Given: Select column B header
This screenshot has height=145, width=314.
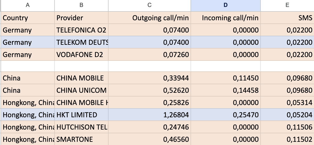Looking at the screenshot, I should pyautogui.click(x=81, y=5).
